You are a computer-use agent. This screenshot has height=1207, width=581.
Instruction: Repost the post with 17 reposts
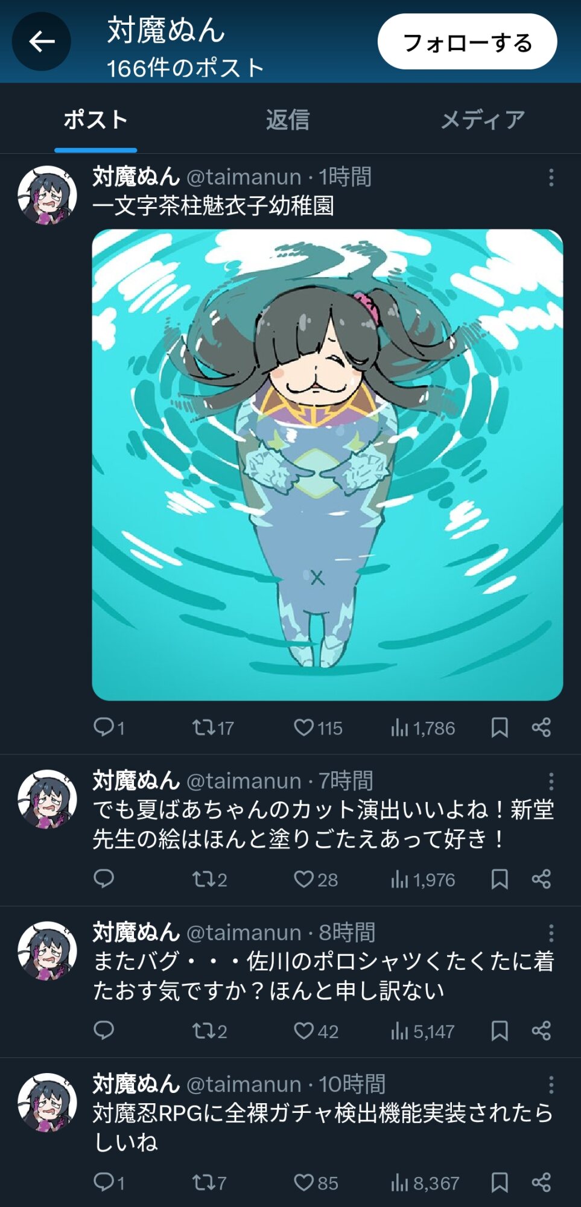(212, 728)
